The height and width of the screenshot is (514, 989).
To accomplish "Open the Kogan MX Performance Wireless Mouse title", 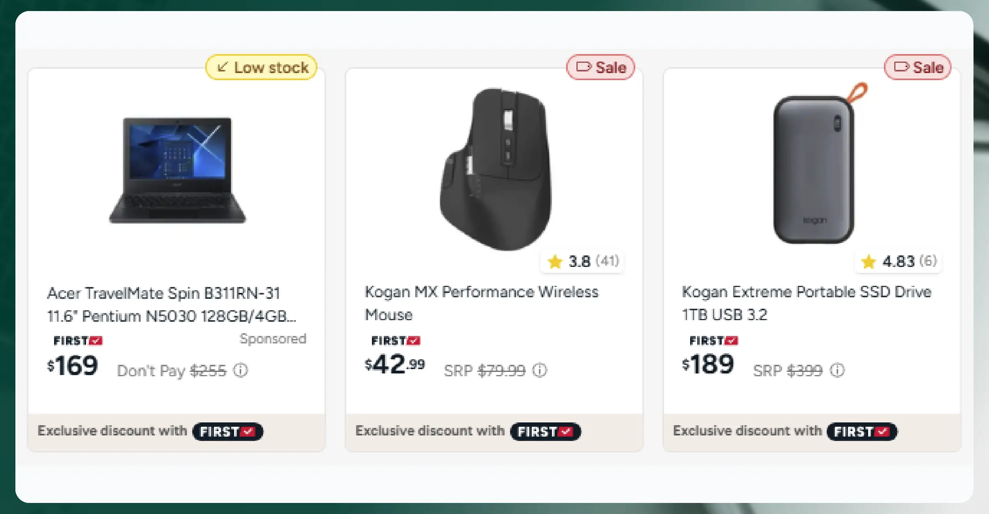I will pos(481,303).
